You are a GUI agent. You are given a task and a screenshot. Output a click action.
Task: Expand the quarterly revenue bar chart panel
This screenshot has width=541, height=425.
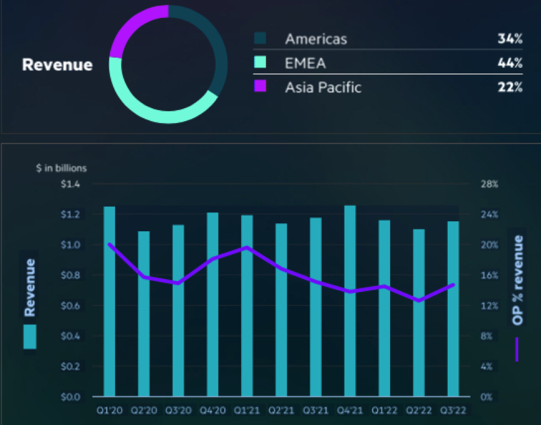(x=270, y=280)
